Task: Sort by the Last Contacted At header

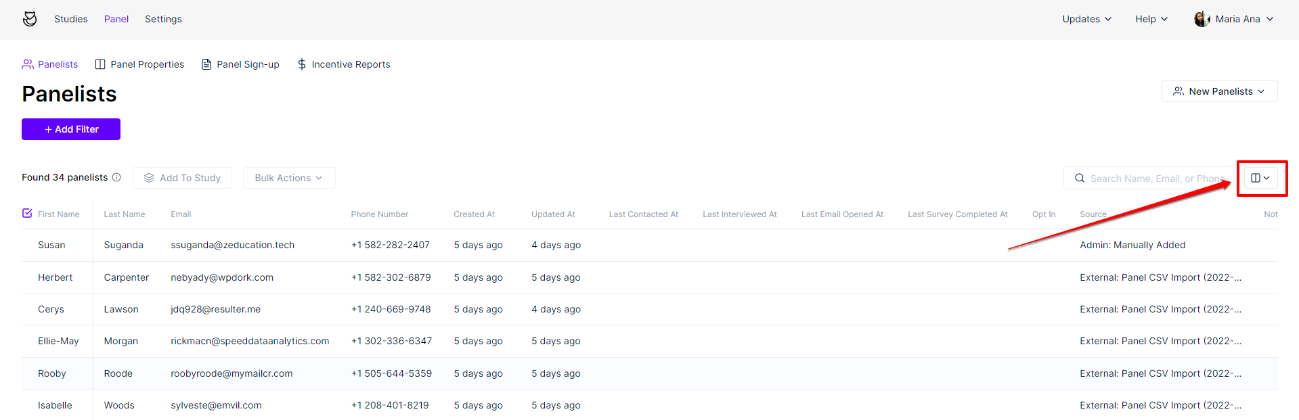Action: coord(644,214)
